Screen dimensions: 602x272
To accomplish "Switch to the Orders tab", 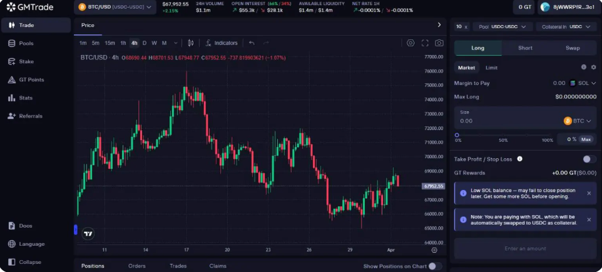I will click(x=136, y=266).
